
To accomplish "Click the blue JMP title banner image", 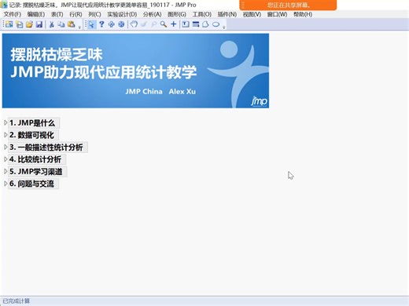I will [x=135, y=71].
